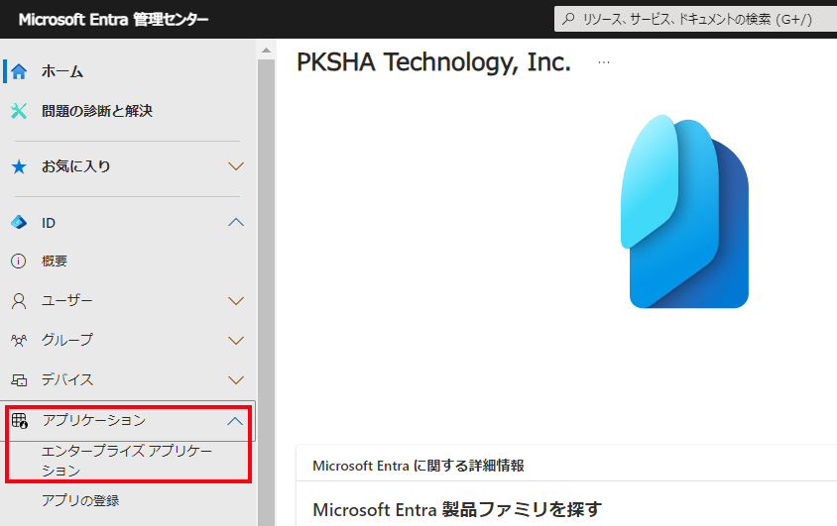The image size is (837, 526).
Task: Click the blue star Favorites icon
Action: [x=19, y=166]
